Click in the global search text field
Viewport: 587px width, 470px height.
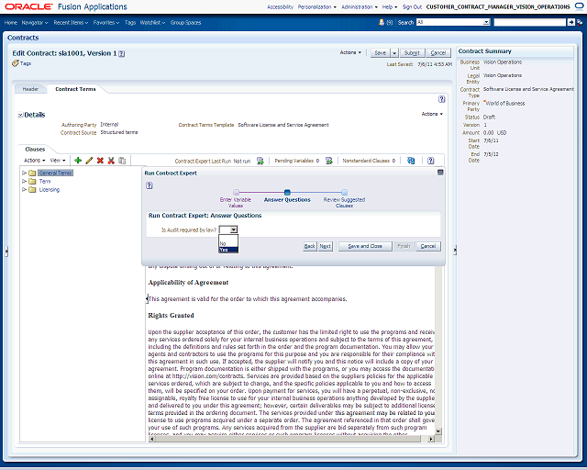[530, 22]
